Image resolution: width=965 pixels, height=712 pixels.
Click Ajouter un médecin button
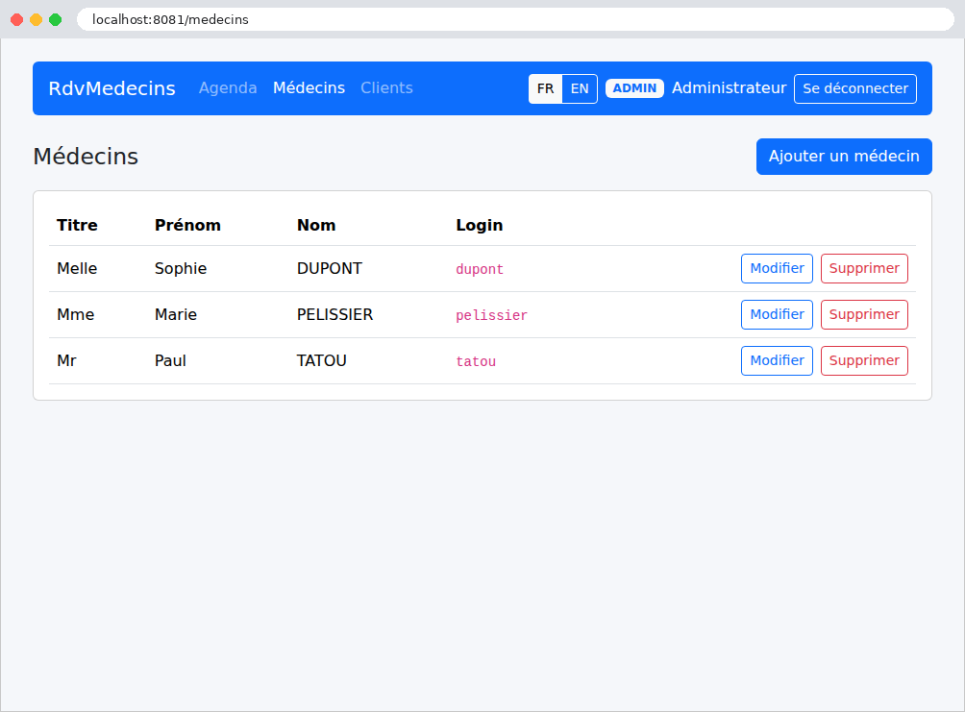click(844, 157)
